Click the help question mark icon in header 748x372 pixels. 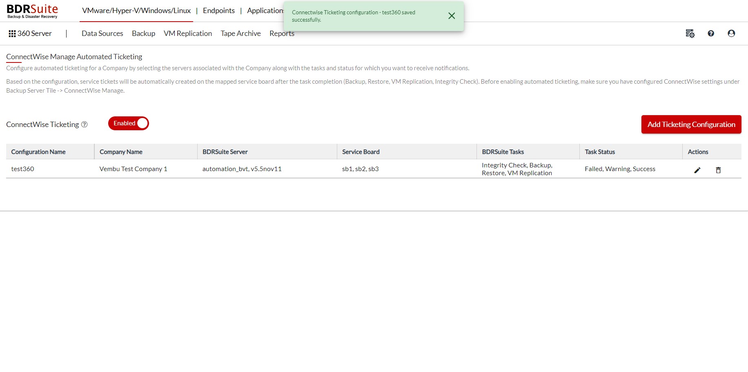[711, 33]
